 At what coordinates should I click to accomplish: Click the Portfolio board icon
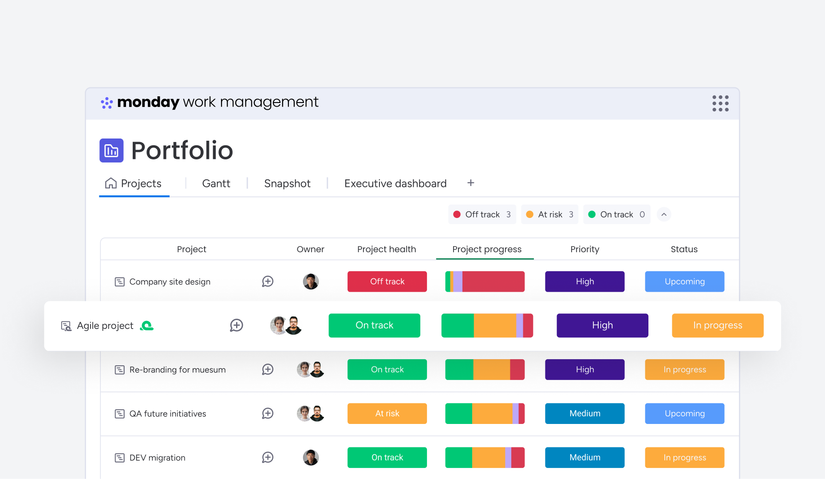pos(111,150)
